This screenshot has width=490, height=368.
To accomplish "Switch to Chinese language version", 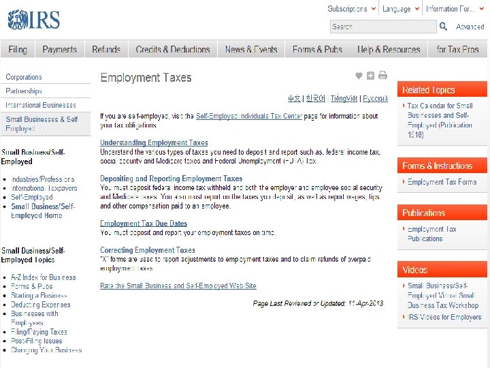I will click(x=294, y=99).
